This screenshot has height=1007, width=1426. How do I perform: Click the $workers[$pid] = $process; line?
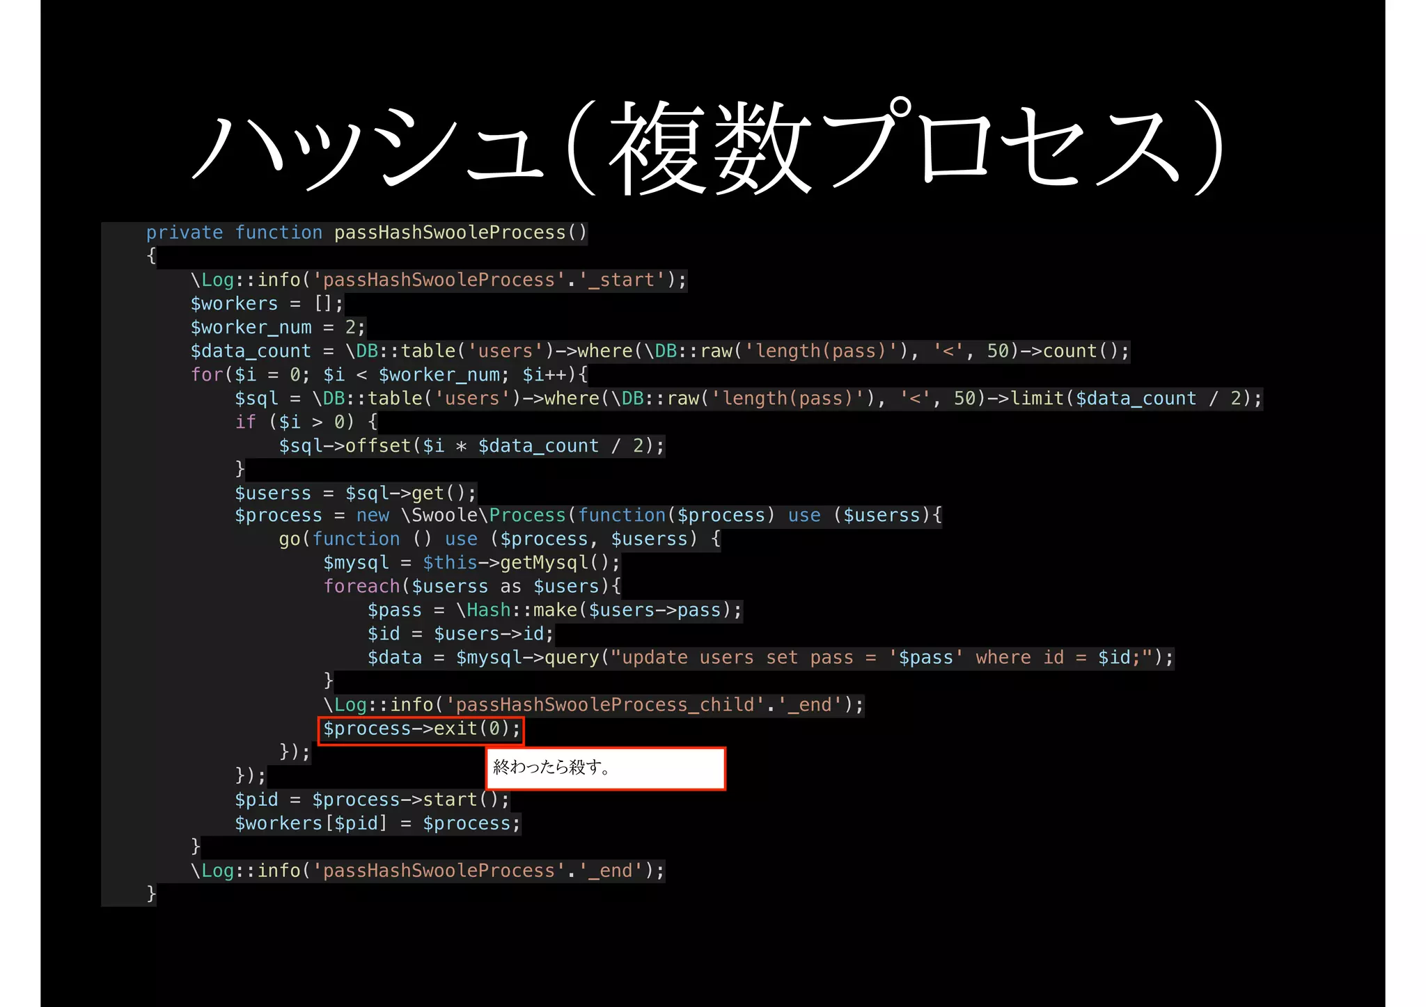pos(377,824)
